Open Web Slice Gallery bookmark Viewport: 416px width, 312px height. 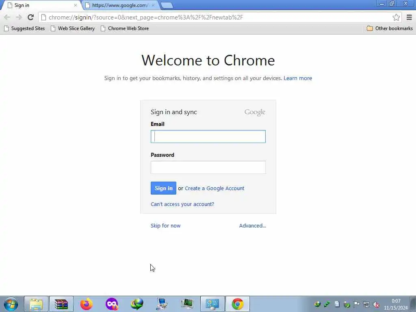pos(73,28)
